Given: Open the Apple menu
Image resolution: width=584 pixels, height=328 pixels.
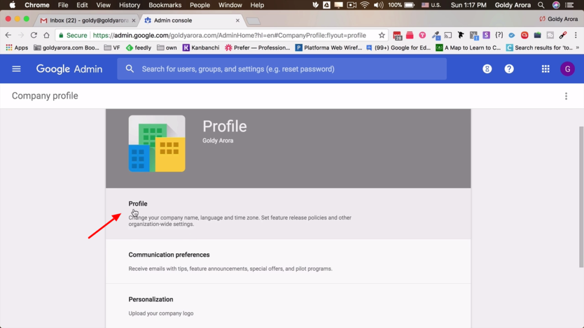Looking at the screenshot, I should click(x=12, y=5).
